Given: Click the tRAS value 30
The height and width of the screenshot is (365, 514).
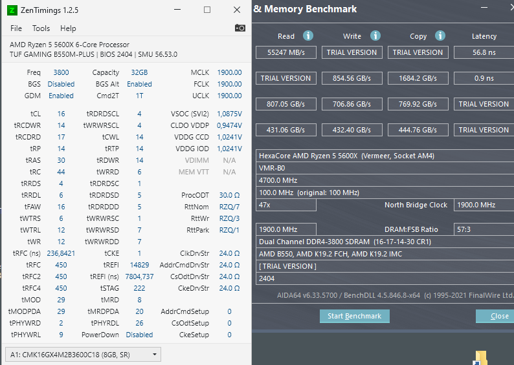Looking at the screenshot, I should pos(61,160).
